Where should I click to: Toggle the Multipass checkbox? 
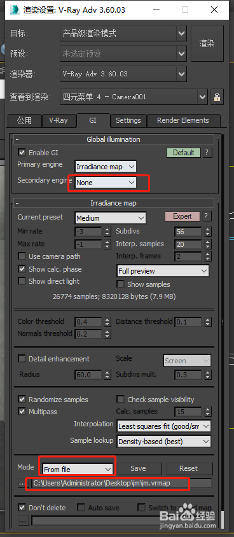coord(22,411)
